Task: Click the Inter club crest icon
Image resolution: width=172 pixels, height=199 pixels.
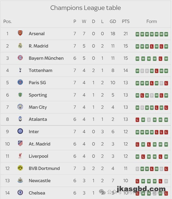Action: tap(20, 131)
